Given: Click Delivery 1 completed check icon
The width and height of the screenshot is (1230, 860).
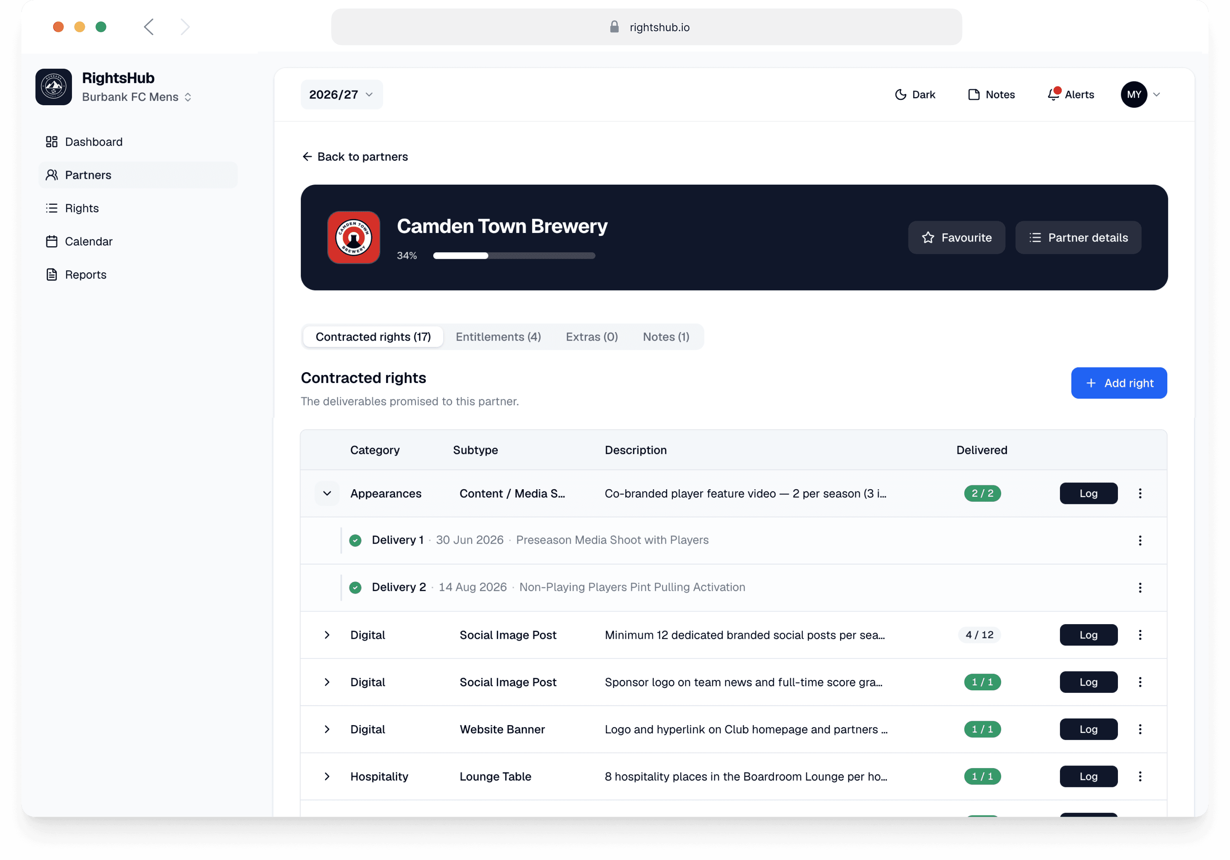Looking at the screenshot, I should point(355,540).
